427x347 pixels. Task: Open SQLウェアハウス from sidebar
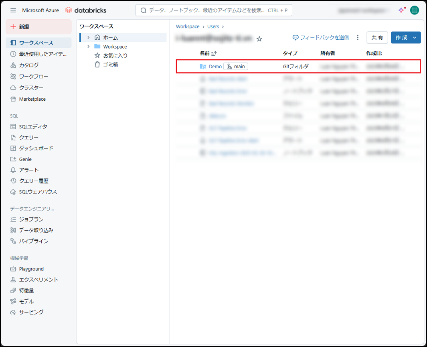[38, 192]
